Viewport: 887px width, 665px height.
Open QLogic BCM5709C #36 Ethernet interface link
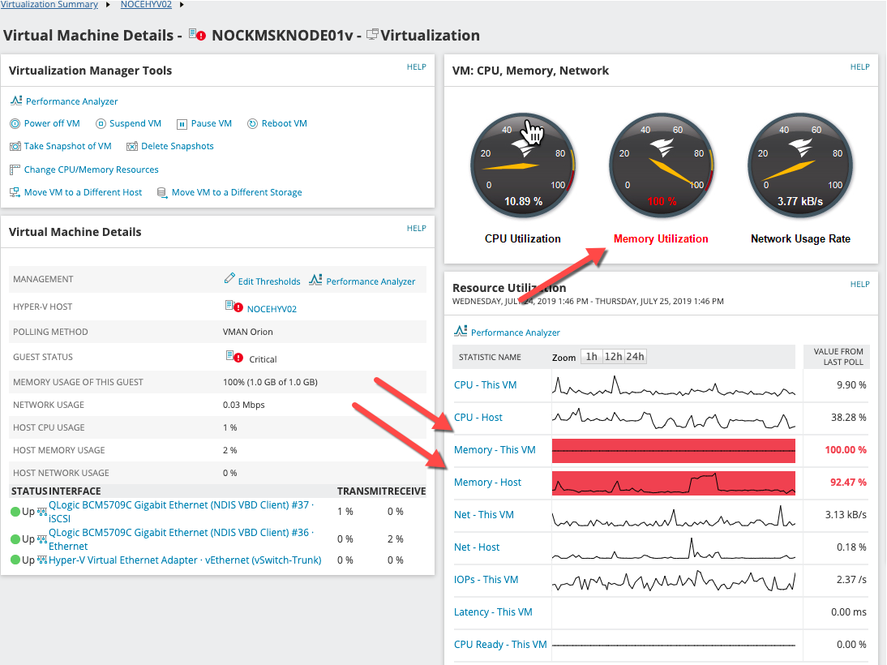pos(181,539)
